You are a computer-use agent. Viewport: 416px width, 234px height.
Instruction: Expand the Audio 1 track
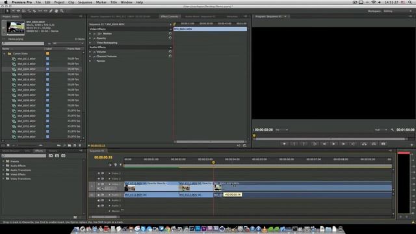pos(110,195)
